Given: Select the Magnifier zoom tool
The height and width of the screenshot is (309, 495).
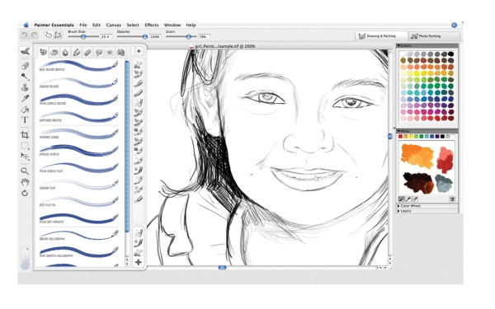Looking at the screenshot, I should (x=25, y=171).
